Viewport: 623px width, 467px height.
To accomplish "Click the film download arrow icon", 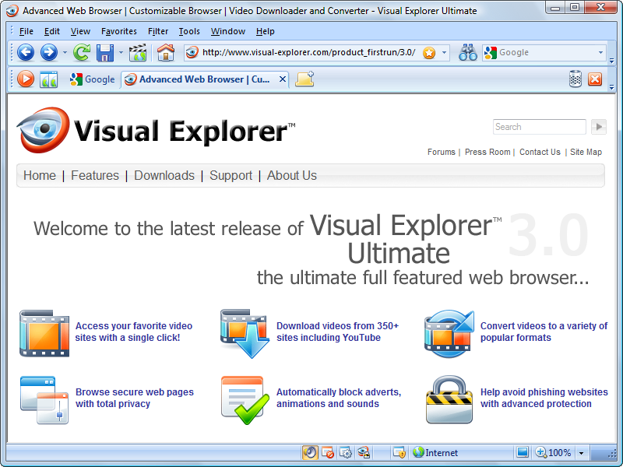I will (244, 334).
